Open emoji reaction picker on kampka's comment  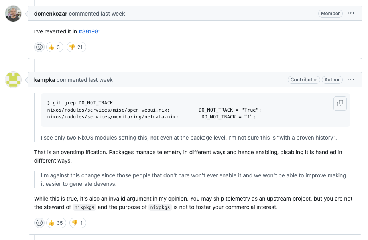click(39, 223)
